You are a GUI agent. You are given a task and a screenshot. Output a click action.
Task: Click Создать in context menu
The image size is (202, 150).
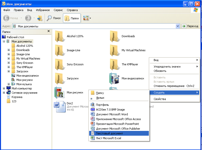click(x=174, y=92)
